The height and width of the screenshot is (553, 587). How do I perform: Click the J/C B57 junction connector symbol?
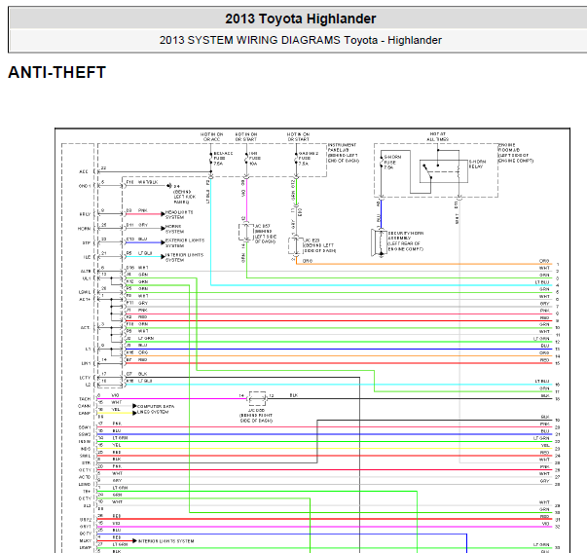(x=246, y=232)
